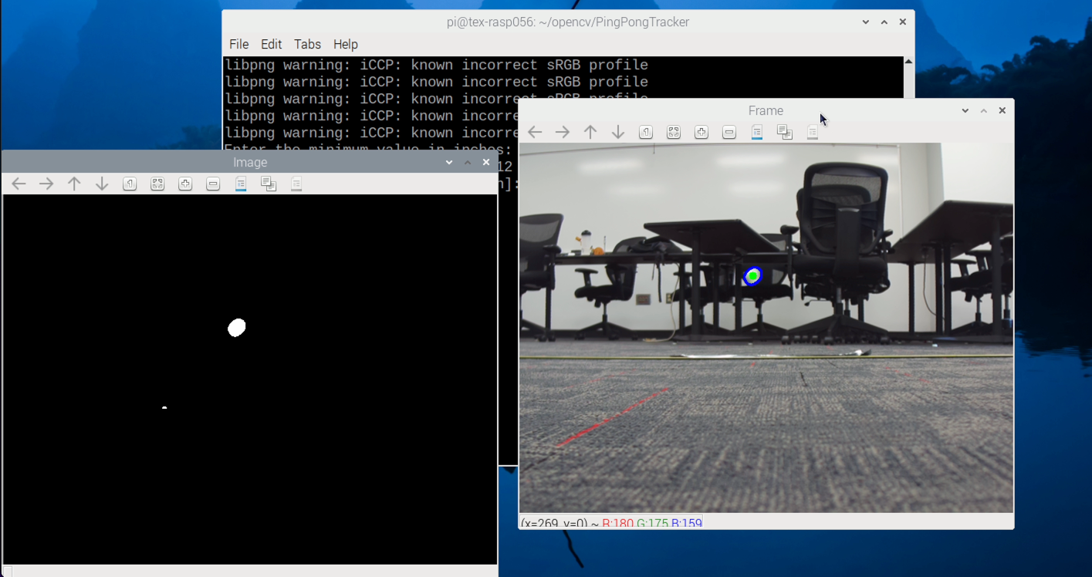
Task: Click the Image window title bar
Action: pyautogui.click(x=250, y=162)
